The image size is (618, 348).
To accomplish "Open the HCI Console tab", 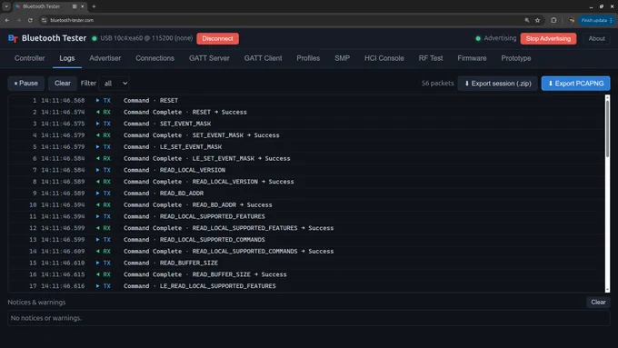I will (x=384, y=58).
